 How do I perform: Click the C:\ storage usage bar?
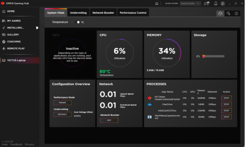coord(213,56)
